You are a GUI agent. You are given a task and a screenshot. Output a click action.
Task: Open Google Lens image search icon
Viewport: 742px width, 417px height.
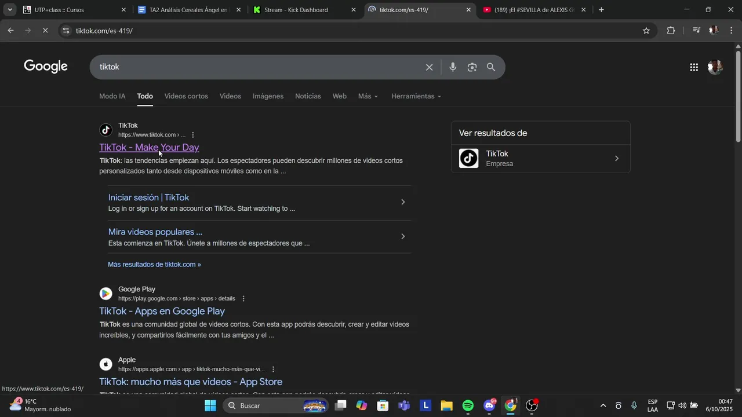click(x=472, y=67)
